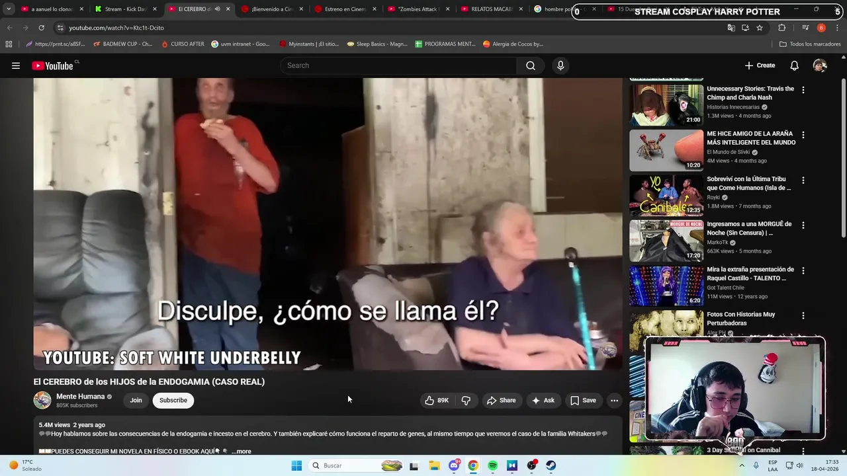Click the Create button
This screenshot has height=476, width=847.
[x=760, y=65]
